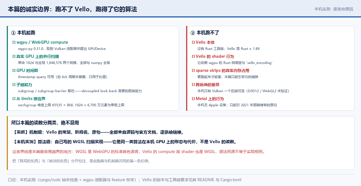
Task: Click the '跨后端的差异' heading
Action: pos(208,85)
